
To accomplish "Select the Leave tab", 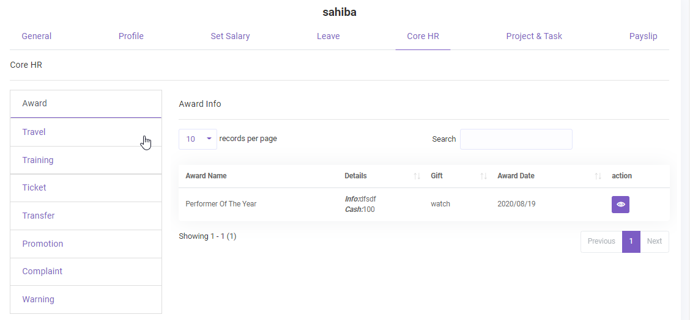I will point(328,36).
